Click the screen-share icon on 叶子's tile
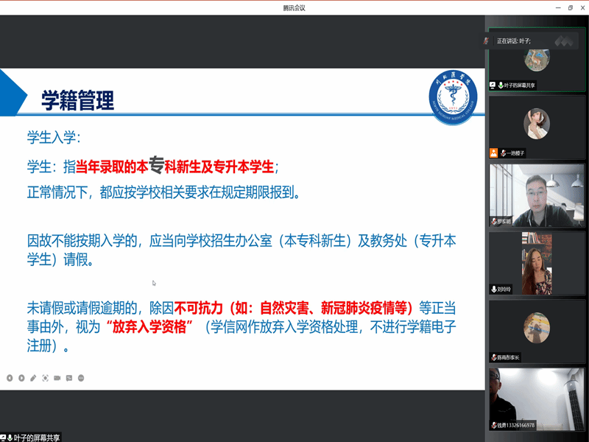The image size is (589, 442). pyautogui.click(x=493, y=85)
